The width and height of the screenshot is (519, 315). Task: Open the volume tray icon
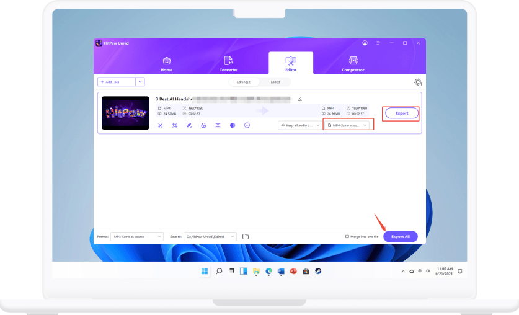428,271
